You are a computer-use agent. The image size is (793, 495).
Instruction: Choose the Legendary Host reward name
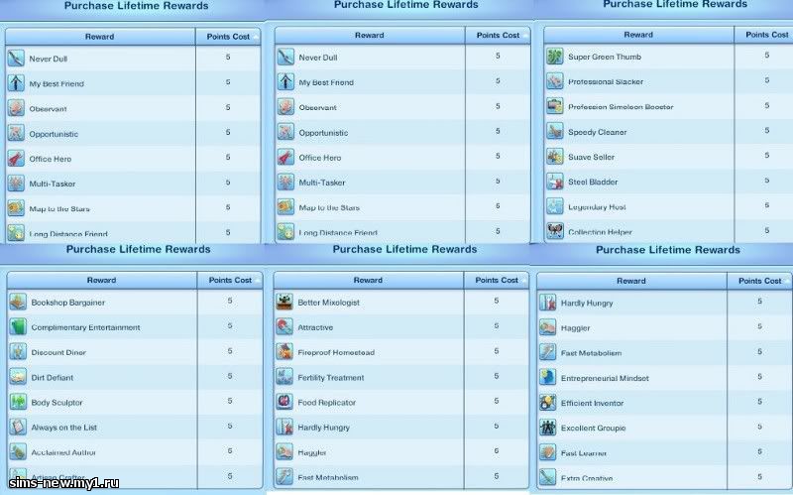[x=596, y=207]
